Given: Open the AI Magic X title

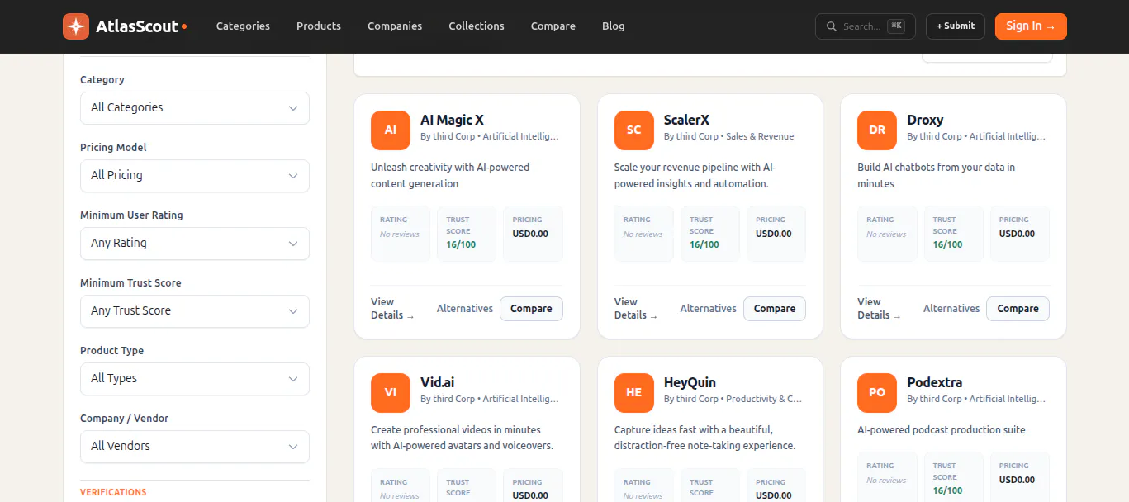Looking at the screenshot, I should [452, 121].
